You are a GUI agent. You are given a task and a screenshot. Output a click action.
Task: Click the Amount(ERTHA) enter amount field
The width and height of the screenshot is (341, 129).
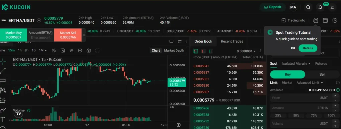[41, 37]
